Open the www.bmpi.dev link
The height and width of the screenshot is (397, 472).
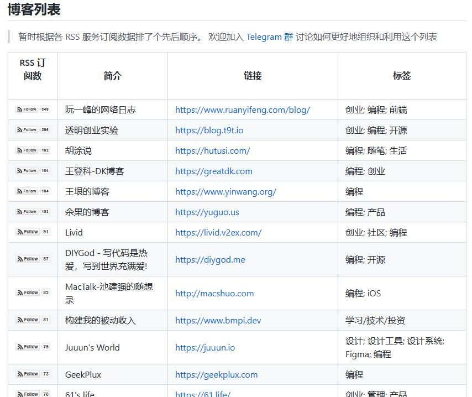coord(218,321)
